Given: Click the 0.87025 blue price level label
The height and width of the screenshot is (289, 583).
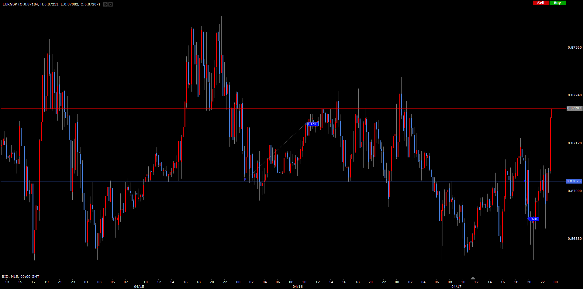Looking at the screenshot, I should pos(574,181).
